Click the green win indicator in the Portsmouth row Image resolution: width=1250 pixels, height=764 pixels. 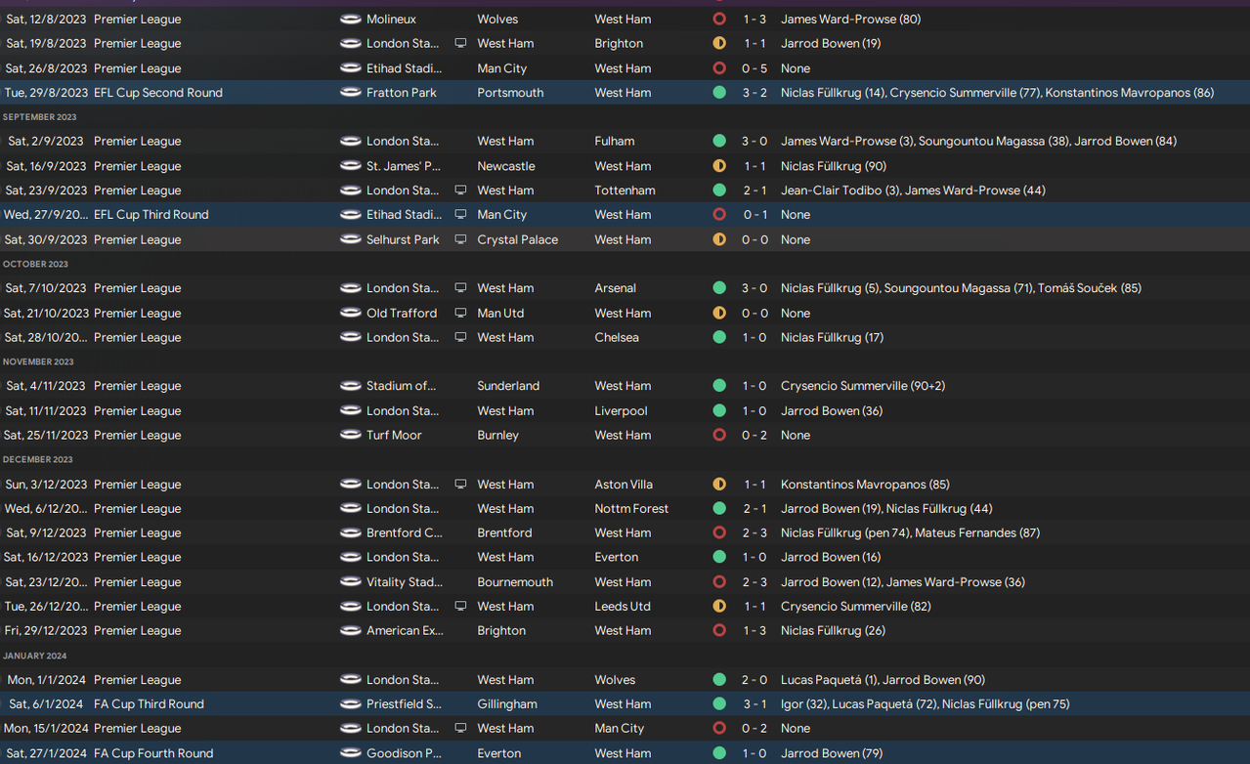click(719, 93)
